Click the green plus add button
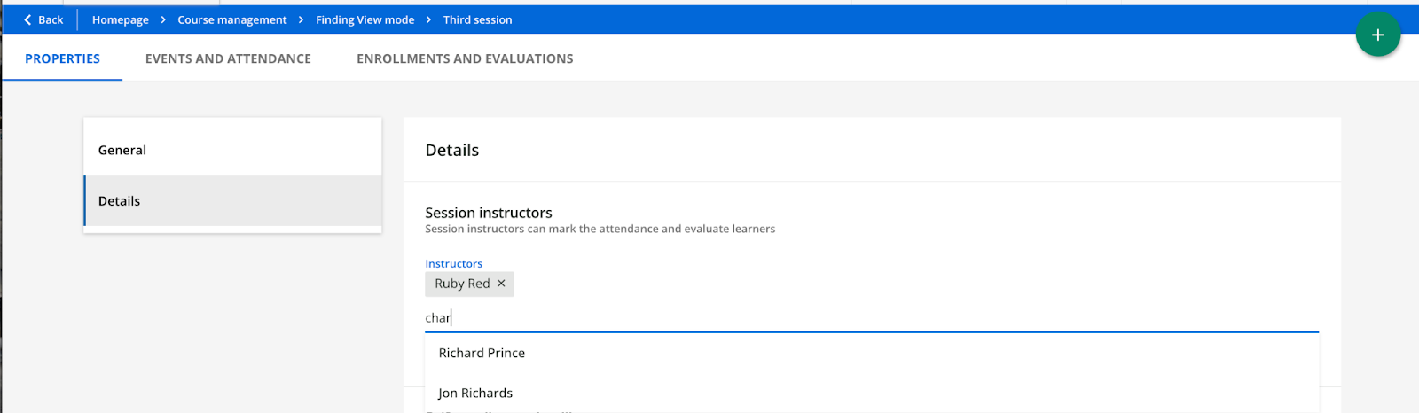This screenshot has height=413, width=1419. (x=1377, y=35)
